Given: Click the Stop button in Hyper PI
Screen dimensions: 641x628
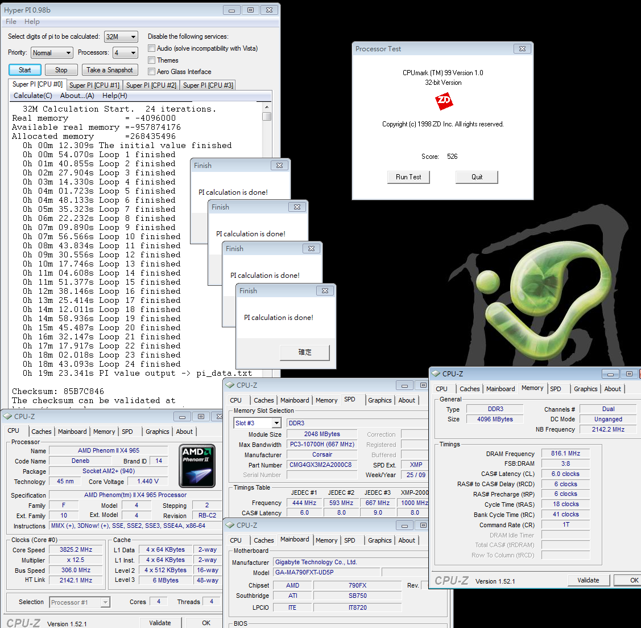Looking at the screenshot, I should tap(61, 70).
